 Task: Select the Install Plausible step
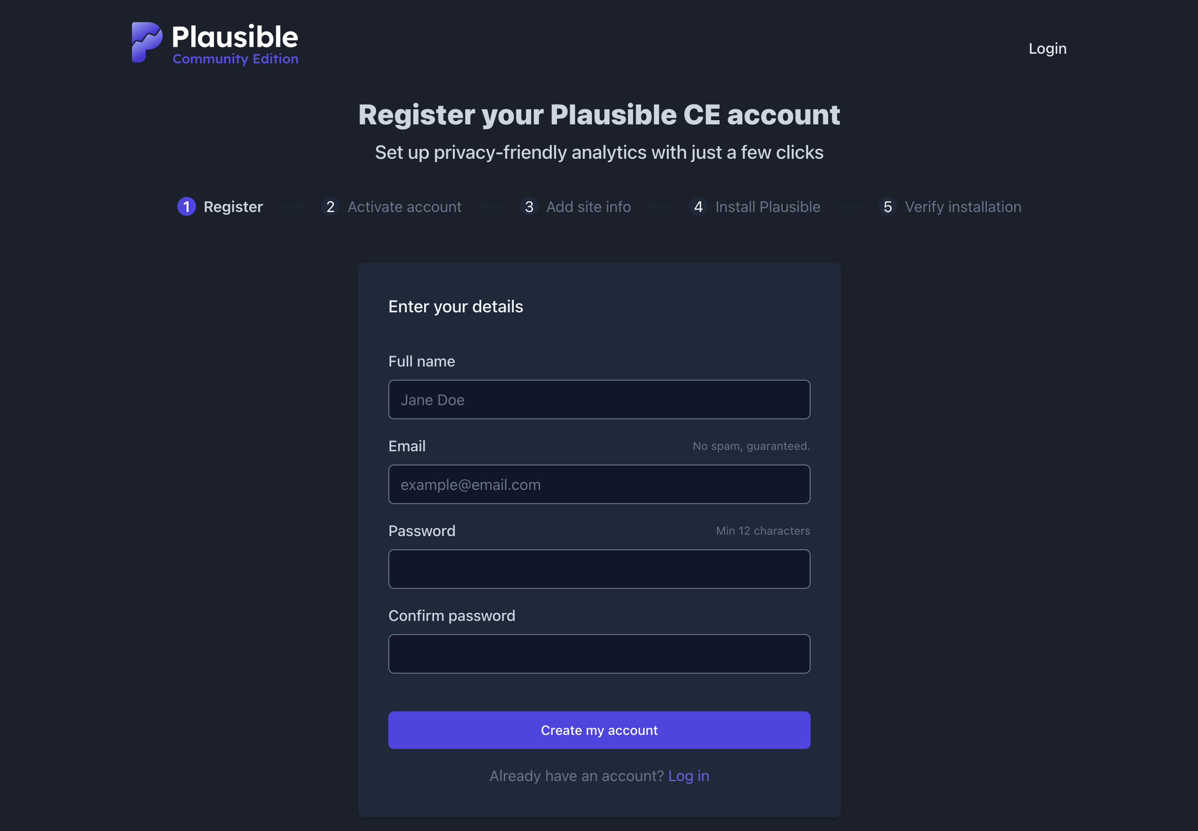pyautogui.click(x=767, y=207)
